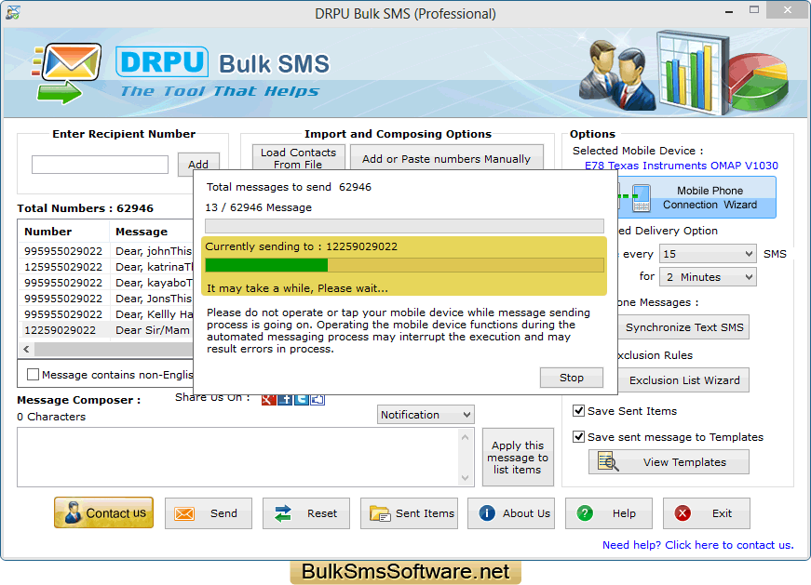811x585 pixels.
Task: Click the Need help contact us link
Action: pyautogui.click(x=697, y=545)
